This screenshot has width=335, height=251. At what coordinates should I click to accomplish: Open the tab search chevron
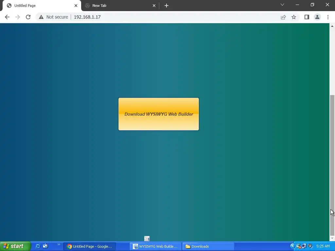[282, 5]
